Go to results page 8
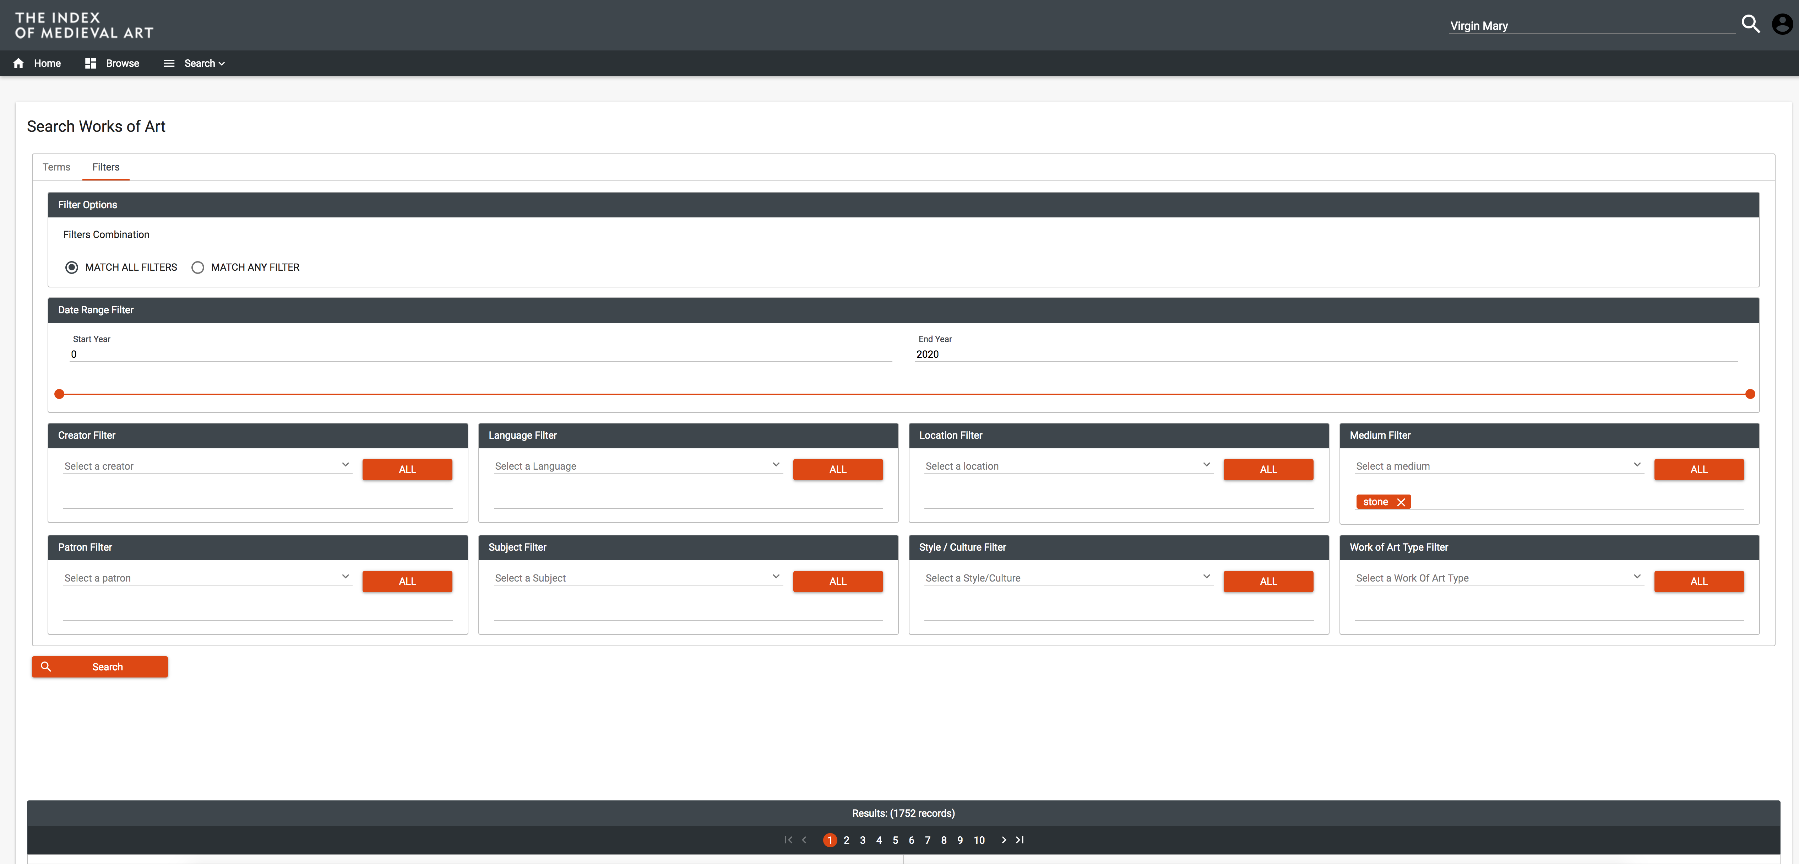The height and width of the screenshot is (864, 1799). 944,840
